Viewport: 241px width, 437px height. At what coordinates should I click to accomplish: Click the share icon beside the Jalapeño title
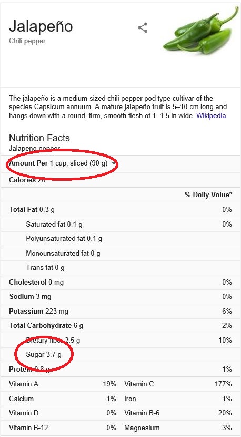pos(143,28)
